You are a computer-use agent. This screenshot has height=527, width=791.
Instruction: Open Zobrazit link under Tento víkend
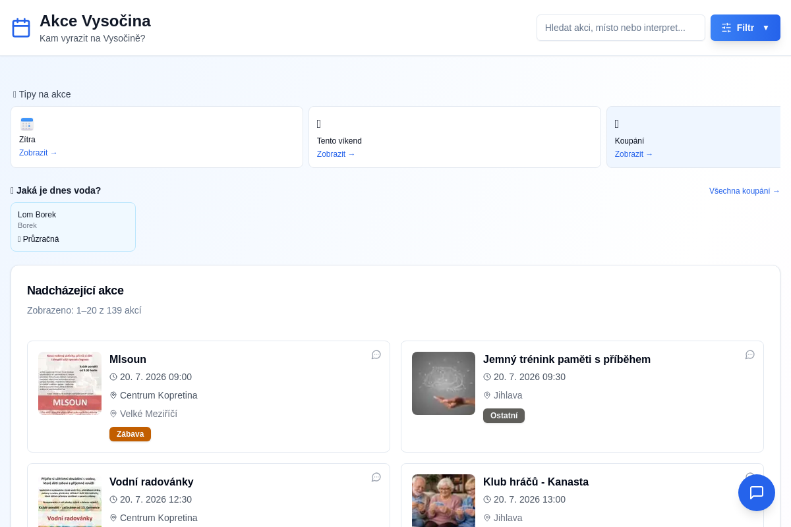[x=336, y=154]
